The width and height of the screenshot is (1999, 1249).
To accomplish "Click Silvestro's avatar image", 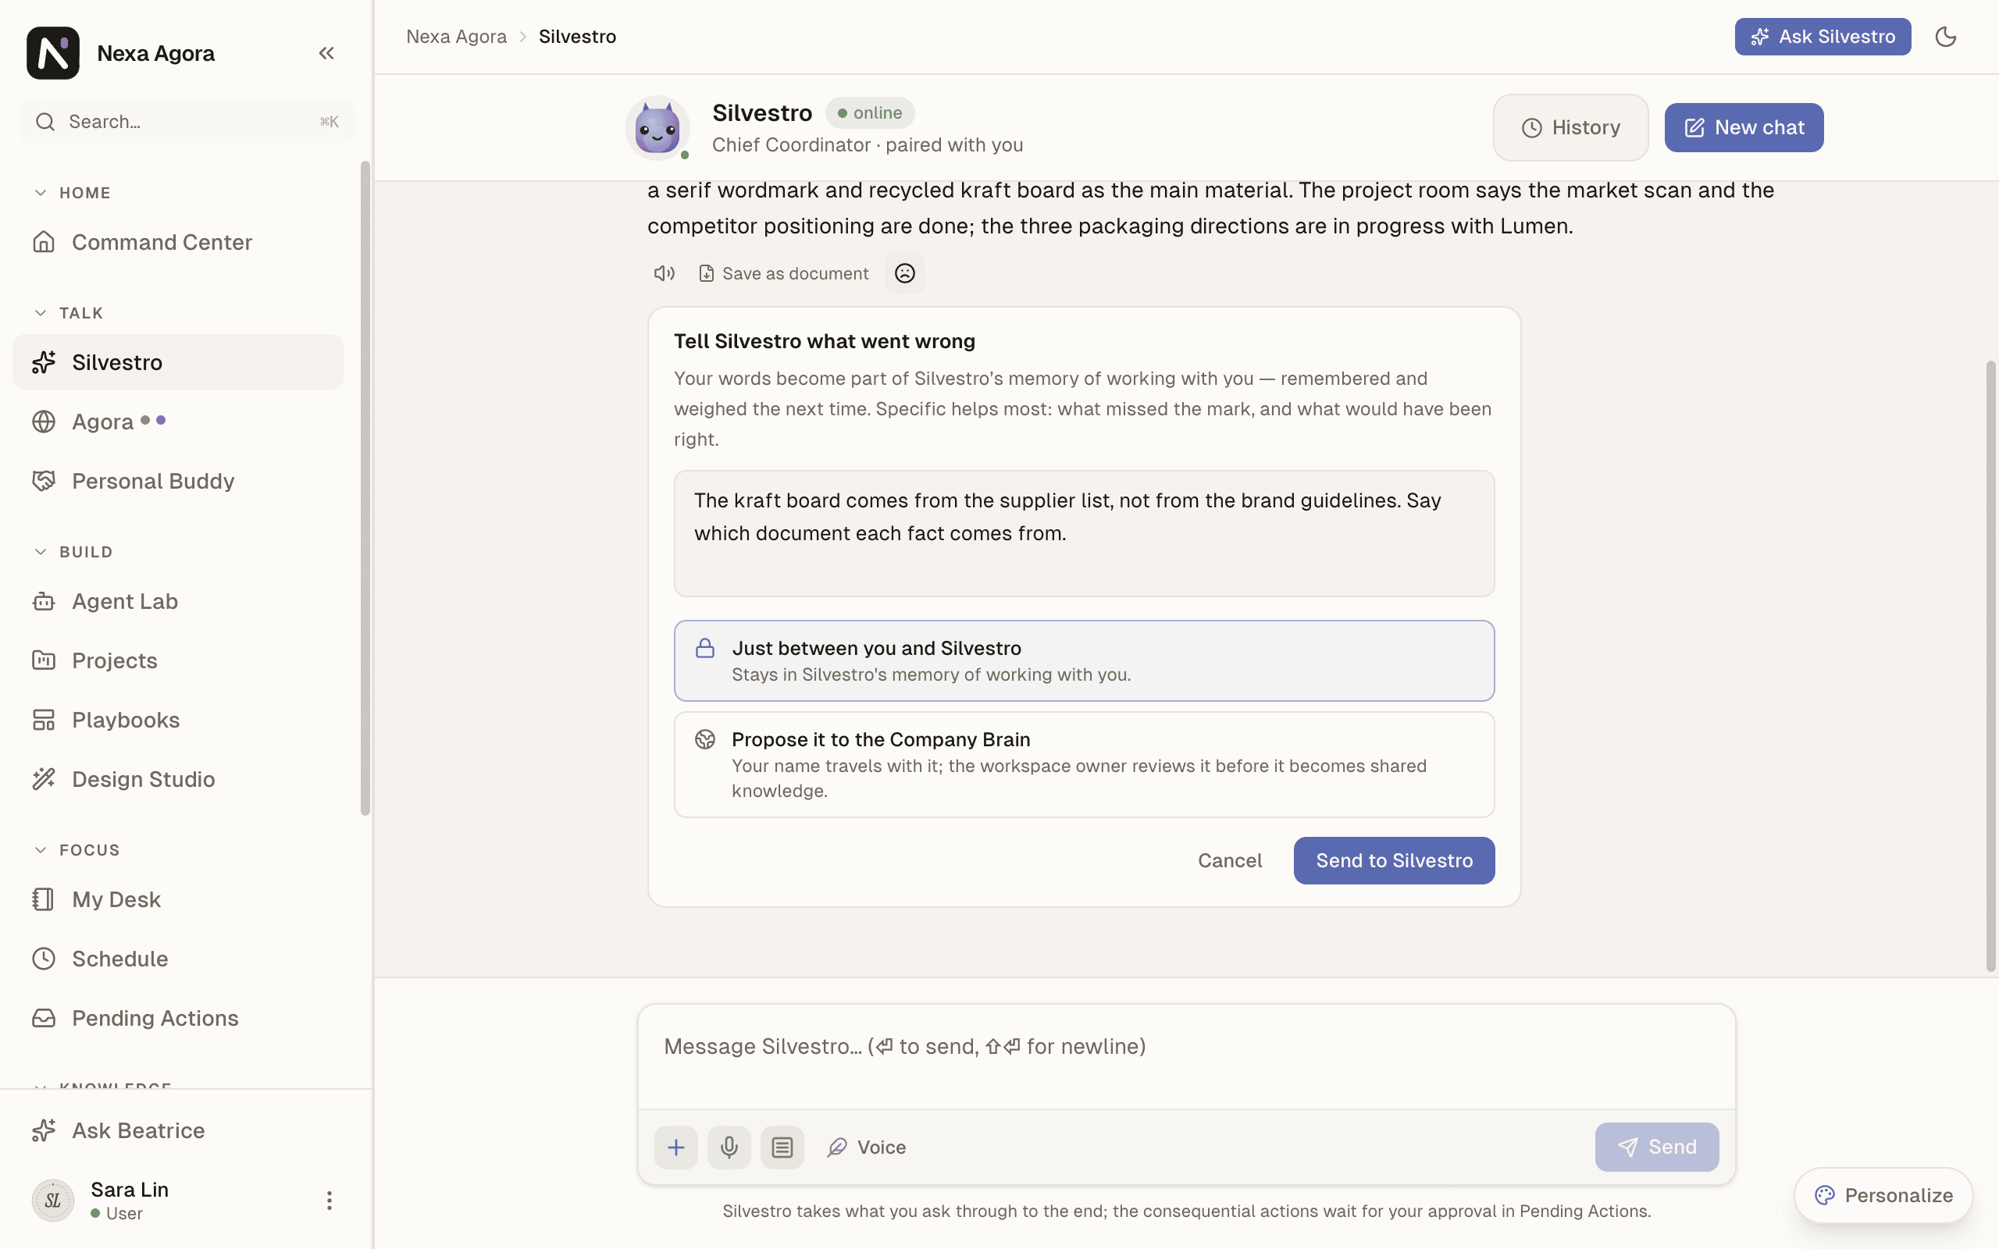I will pos(657,128).
